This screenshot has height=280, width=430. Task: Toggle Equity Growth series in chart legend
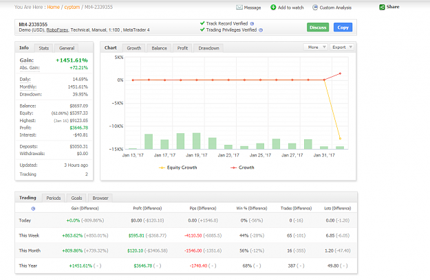click(178, 167)
